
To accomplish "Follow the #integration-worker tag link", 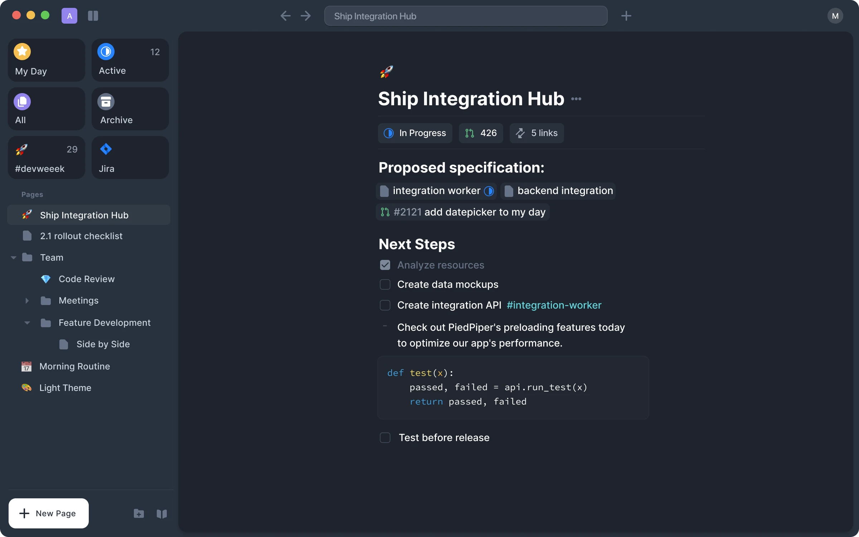I will point(554,305).
